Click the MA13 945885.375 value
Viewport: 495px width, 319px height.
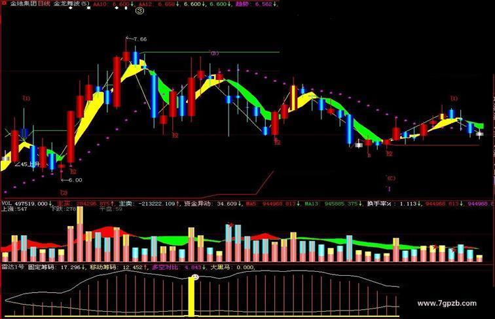pos(333,204)
